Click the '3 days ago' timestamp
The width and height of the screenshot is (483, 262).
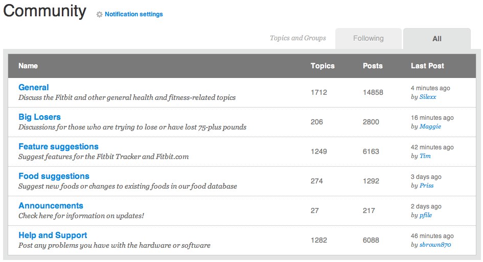click(426, 177)
